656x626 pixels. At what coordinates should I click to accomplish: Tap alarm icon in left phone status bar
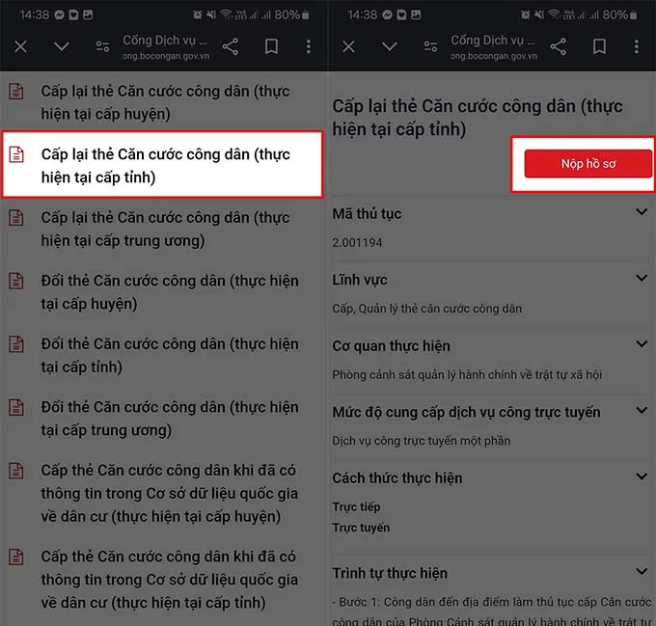click(x=197, y=15)
